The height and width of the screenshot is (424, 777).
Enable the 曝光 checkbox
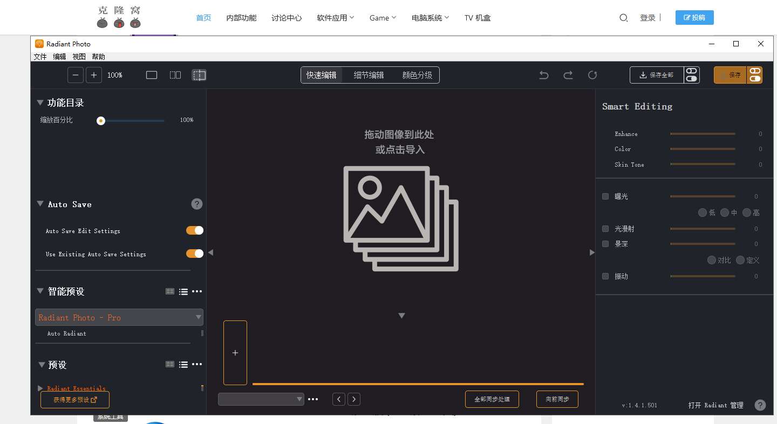[605, 196]
